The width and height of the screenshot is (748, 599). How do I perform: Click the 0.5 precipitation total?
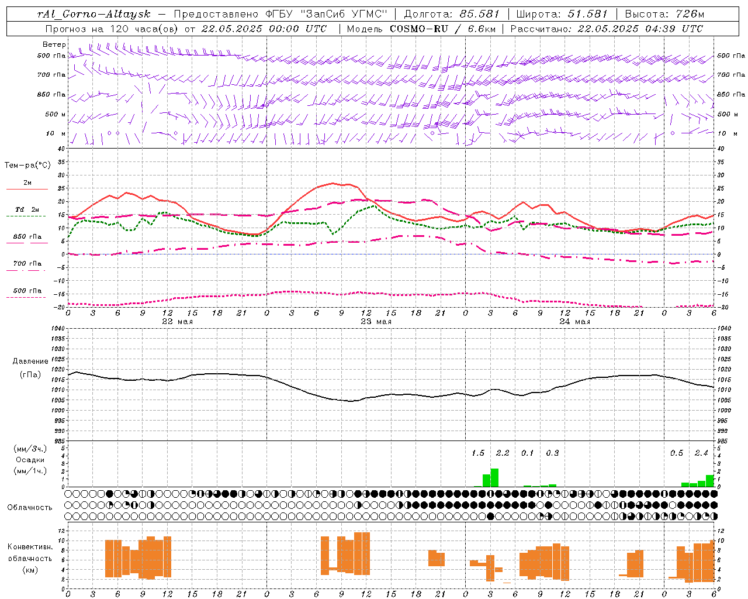[677, 453]
